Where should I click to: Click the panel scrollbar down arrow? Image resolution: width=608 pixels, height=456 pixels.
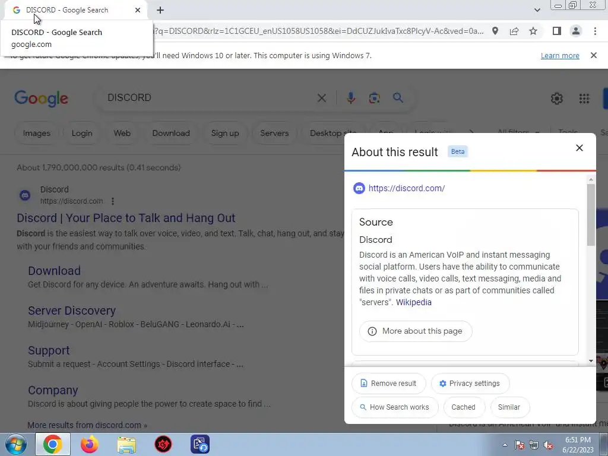(591, 361)
